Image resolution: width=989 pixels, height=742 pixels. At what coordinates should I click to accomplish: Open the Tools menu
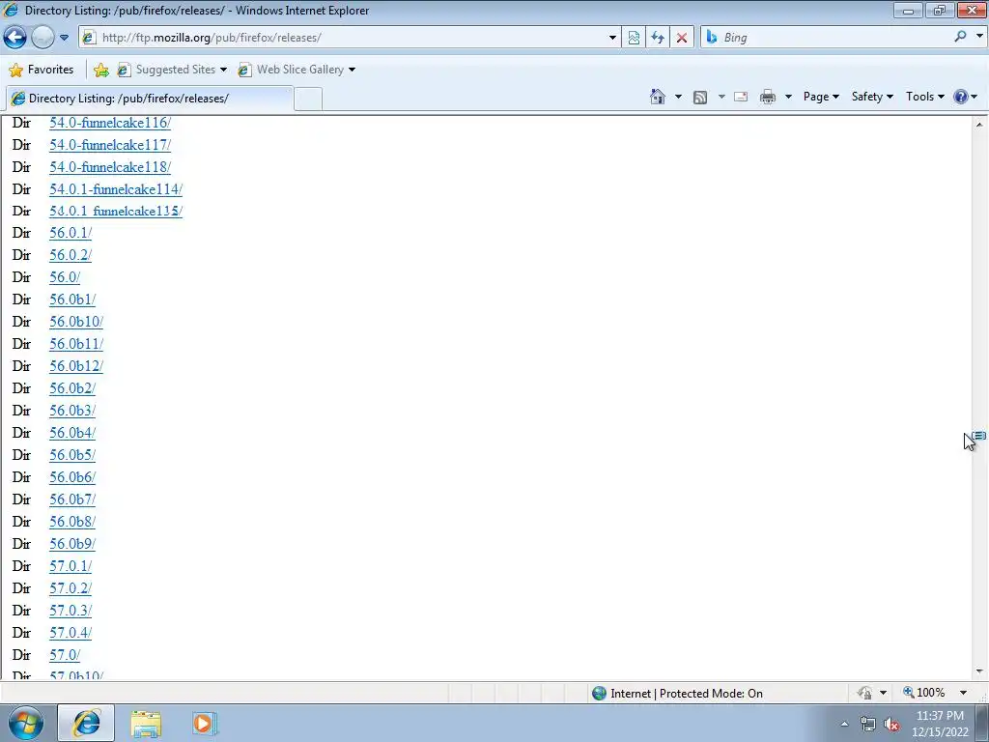click(924, 97)
